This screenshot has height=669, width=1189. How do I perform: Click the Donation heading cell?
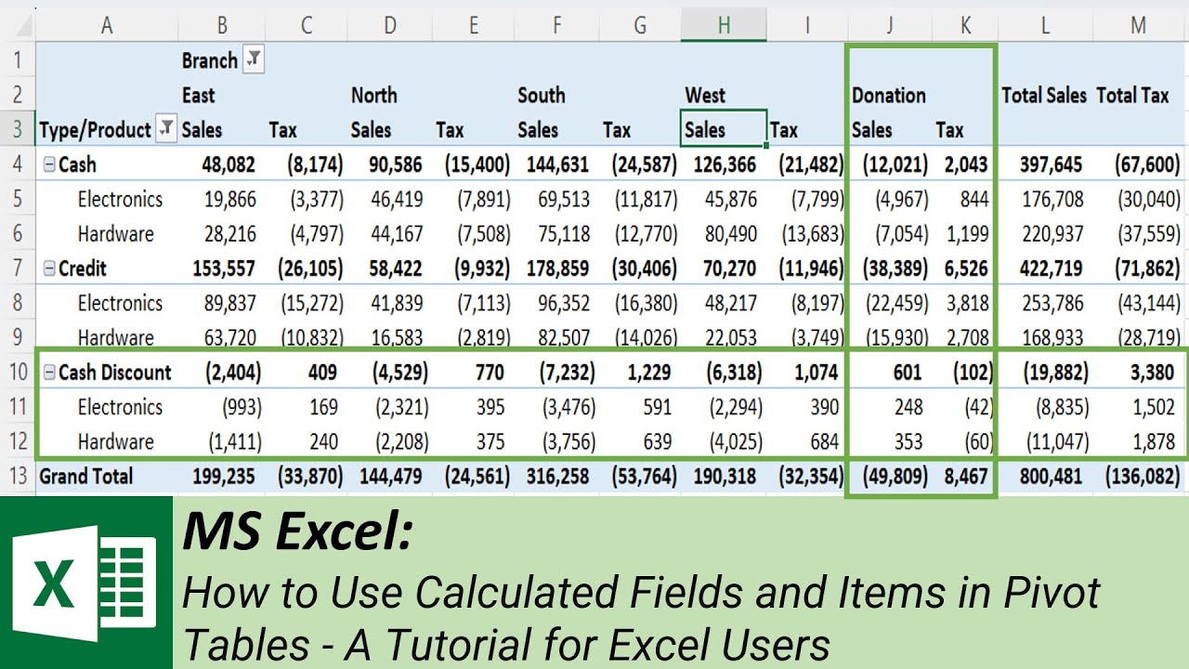coord(889,95)
